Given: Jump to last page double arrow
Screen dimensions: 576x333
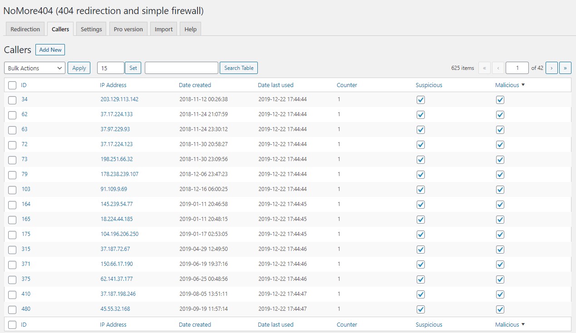Looking at the screenshot, I should coord(565,68).
